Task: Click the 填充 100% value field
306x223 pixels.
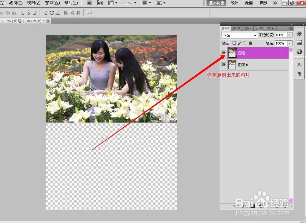Action: click(x=281, y=43)
